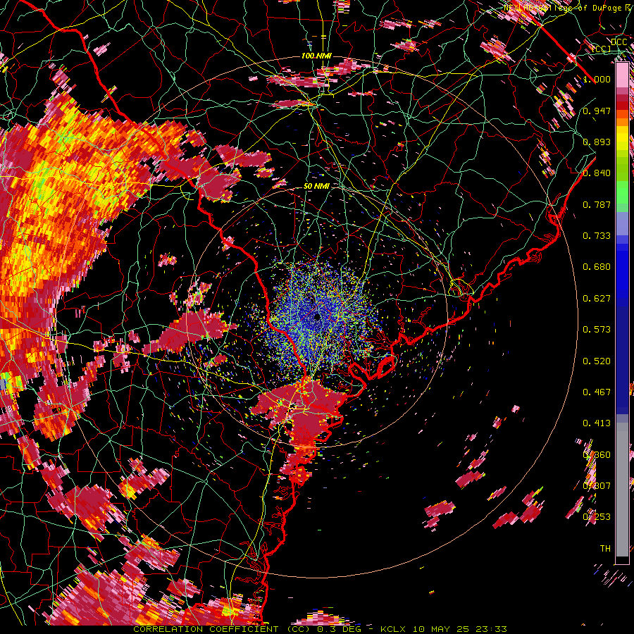The width and height of the screenshot is (634, 634).
Task: Select the 0.947 scale value
Action: 597,111
